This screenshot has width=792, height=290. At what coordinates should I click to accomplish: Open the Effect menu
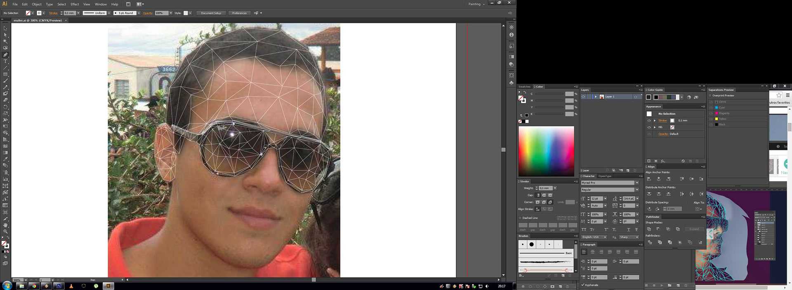[75, 4]
